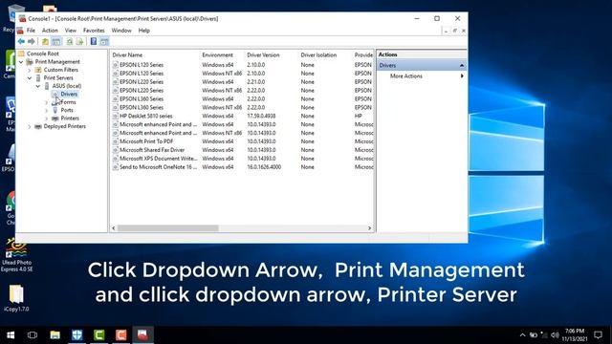
Task: Open the Favorites menu
Action: pyautogui.click(x=94, y=31)
